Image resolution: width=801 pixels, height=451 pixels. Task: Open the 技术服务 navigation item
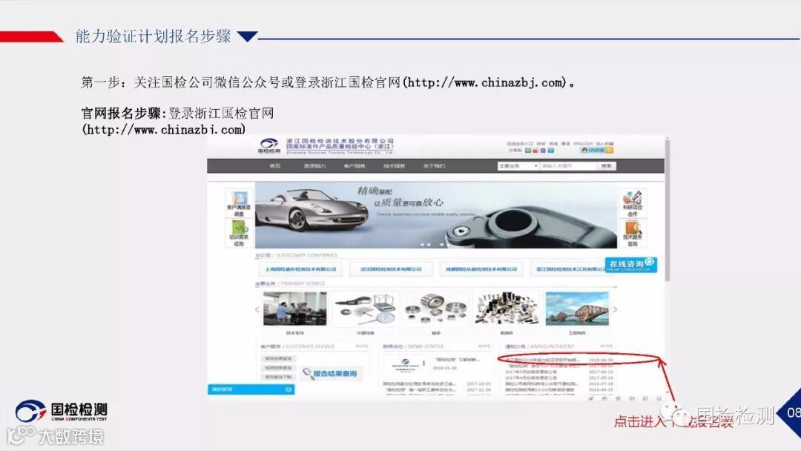pyautogui.click(x=394, y=166)
